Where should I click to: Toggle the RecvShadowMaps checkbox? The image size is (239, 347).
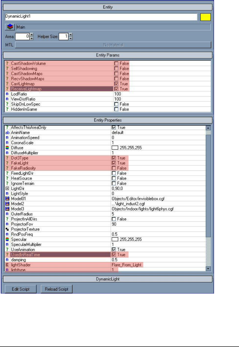(x=116, y=79)
